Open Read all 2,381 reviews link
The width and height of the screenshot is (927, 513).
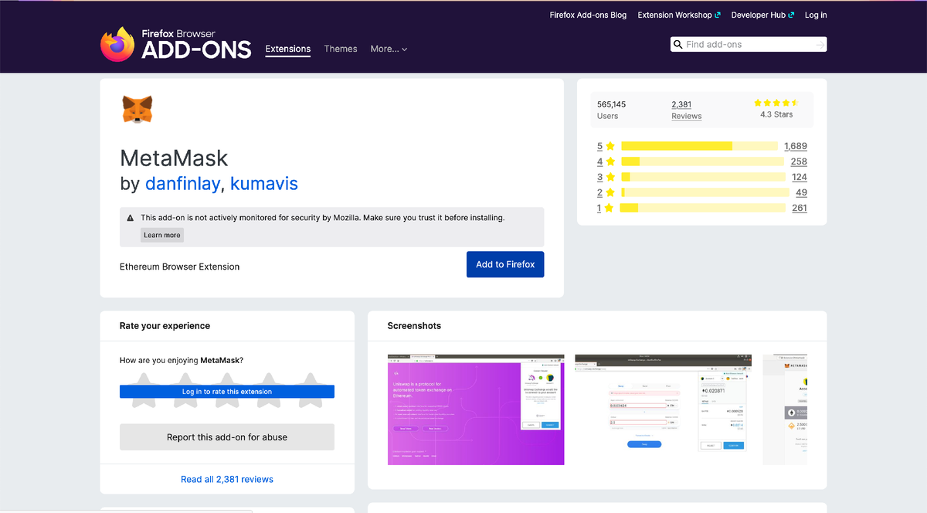coord(227,479)
